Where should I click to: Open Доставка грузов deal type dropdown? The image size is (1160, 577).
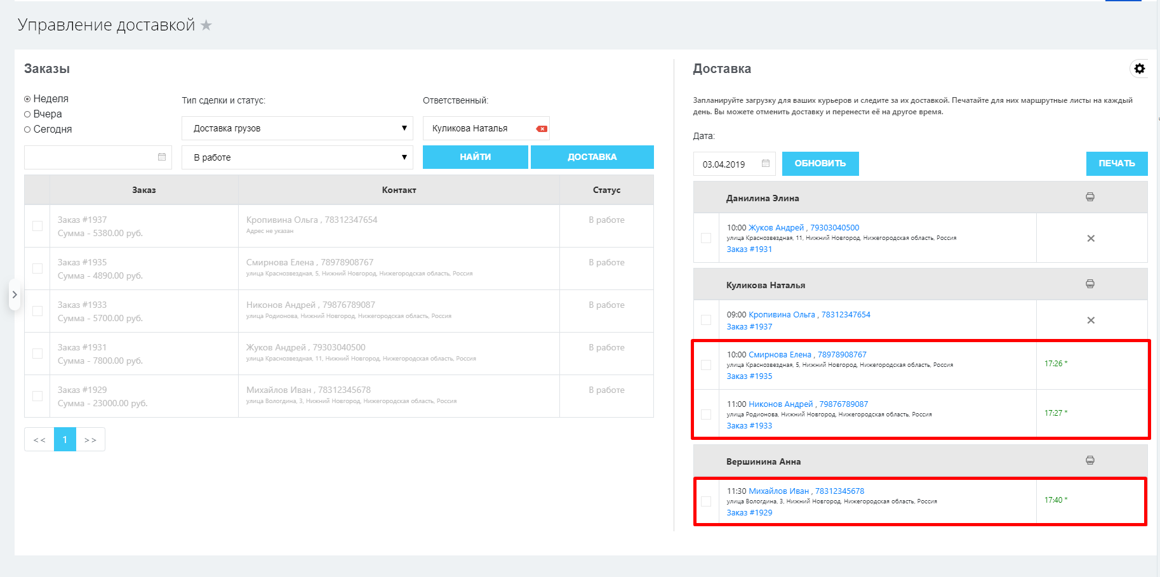point(297,128)
